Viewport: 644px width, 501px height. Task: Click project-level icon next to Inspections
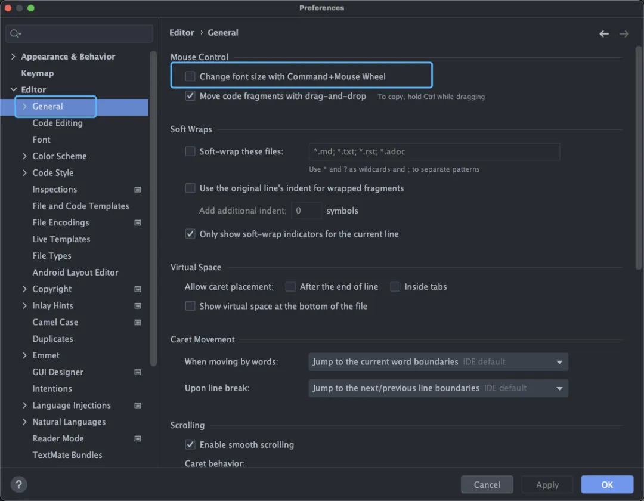click(x=138, y=190)
